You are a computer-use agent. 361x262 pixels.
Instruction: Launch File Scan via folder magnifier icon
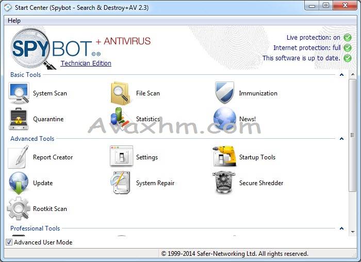(x=121, y=93)
